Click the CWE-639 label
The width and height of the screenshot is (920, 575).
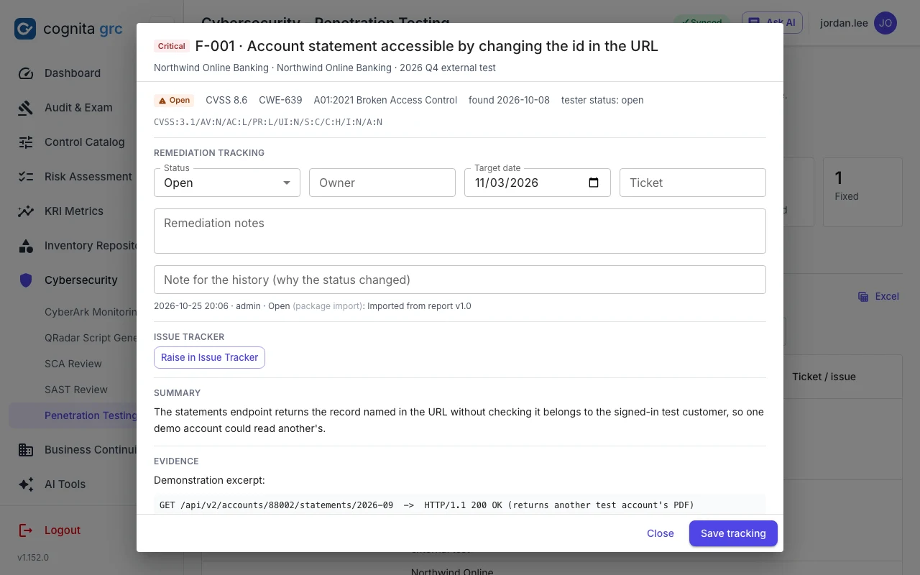tap(280, 101)
